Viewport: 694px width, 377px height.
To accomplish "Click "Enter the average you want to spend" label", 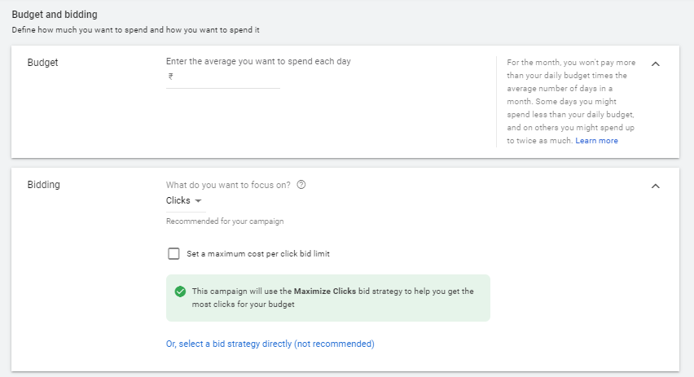I will 258,61.
